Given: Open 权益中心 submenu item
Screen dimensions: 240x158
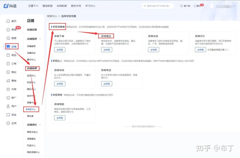Looking at the screenshot, I should 31,145.
